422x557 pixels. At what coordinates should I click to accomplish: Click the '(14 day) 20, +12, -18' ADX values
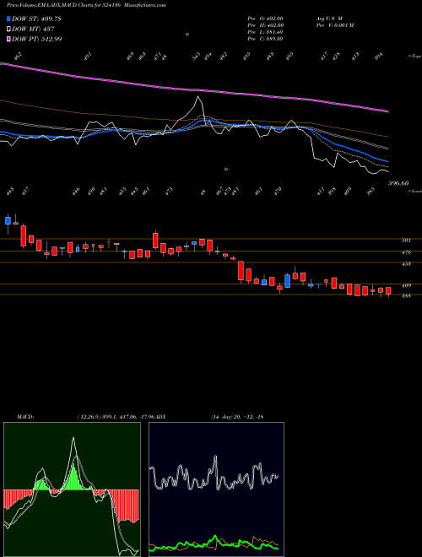click(x=236, y=417)
